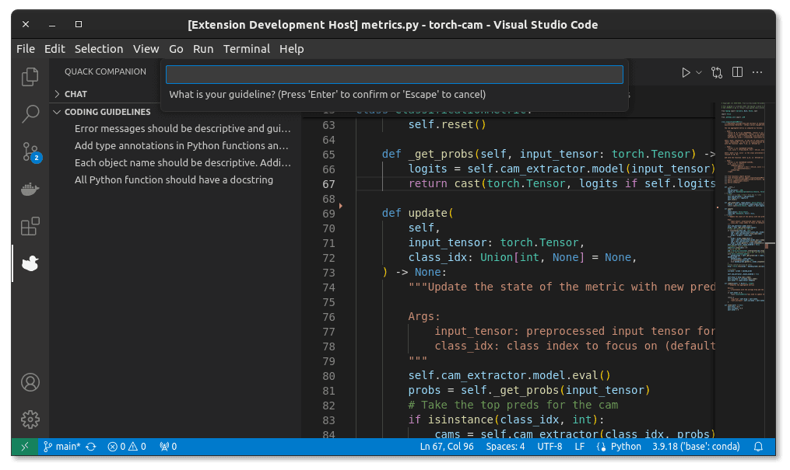
Task: Click line number 69 in gutter
Action: pyautogui.click(x=328, y=214)
